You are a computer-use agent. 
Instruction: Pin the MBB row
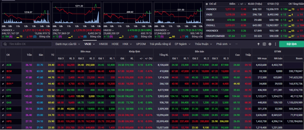coord(3,127)
